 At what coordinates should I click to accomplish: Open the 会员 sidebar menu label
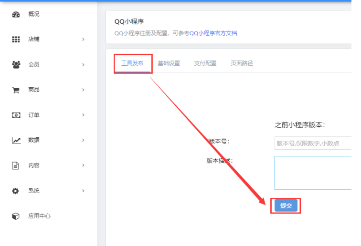tap(34, 65)
